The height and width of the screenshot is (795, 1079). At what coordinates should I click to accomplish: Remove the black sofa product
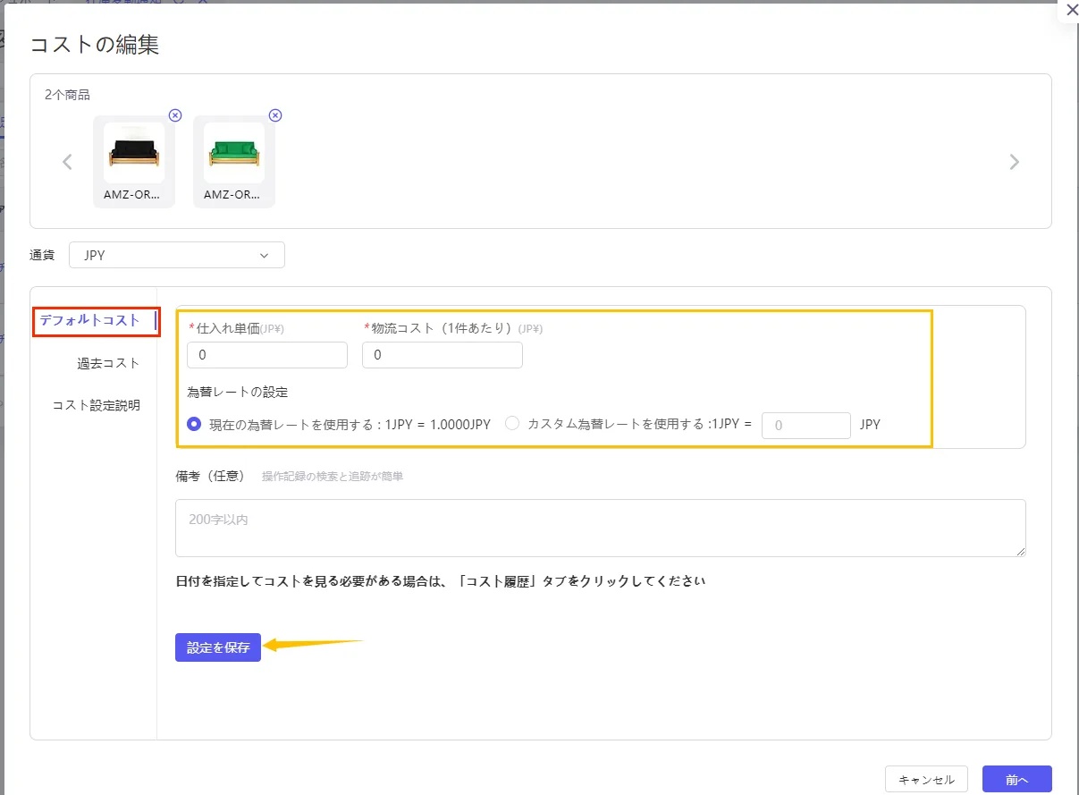pyautogui.click(x=175, y=115)
